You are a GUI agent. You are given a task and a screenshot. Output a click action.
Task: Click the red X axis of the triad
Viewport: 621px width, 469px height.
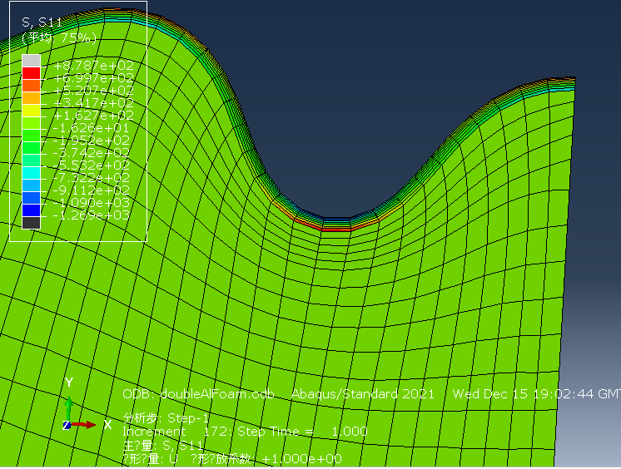pyautogui.click(x=85, y=425)
